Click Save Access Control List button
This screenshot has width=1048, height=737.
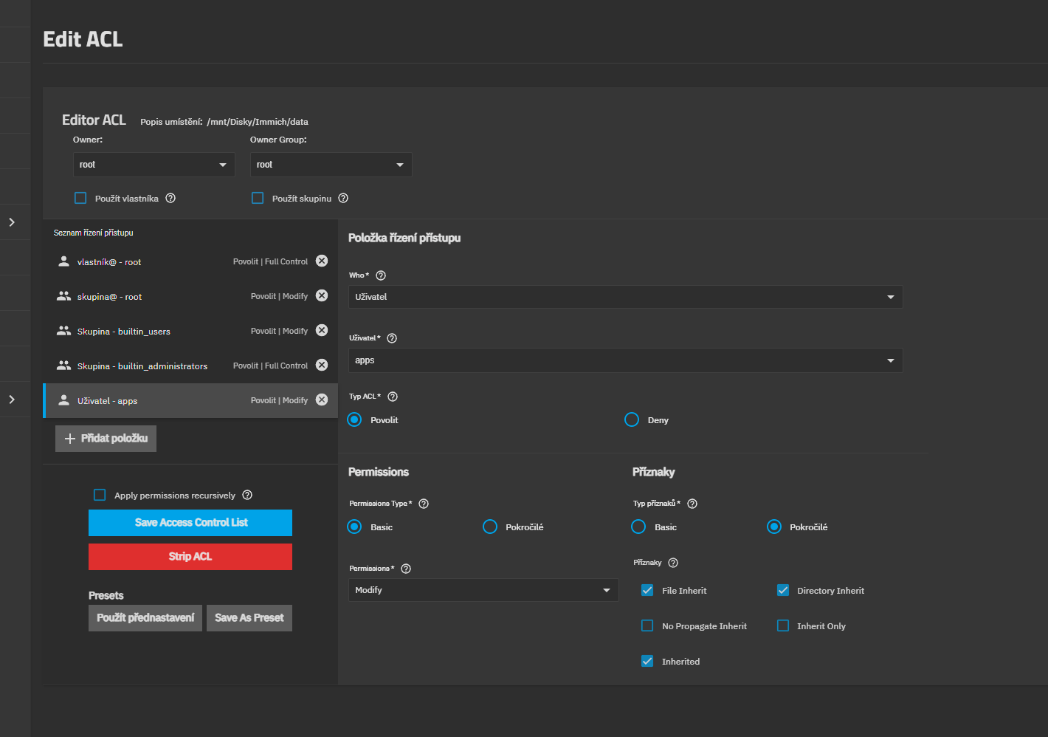click(190, 523)
